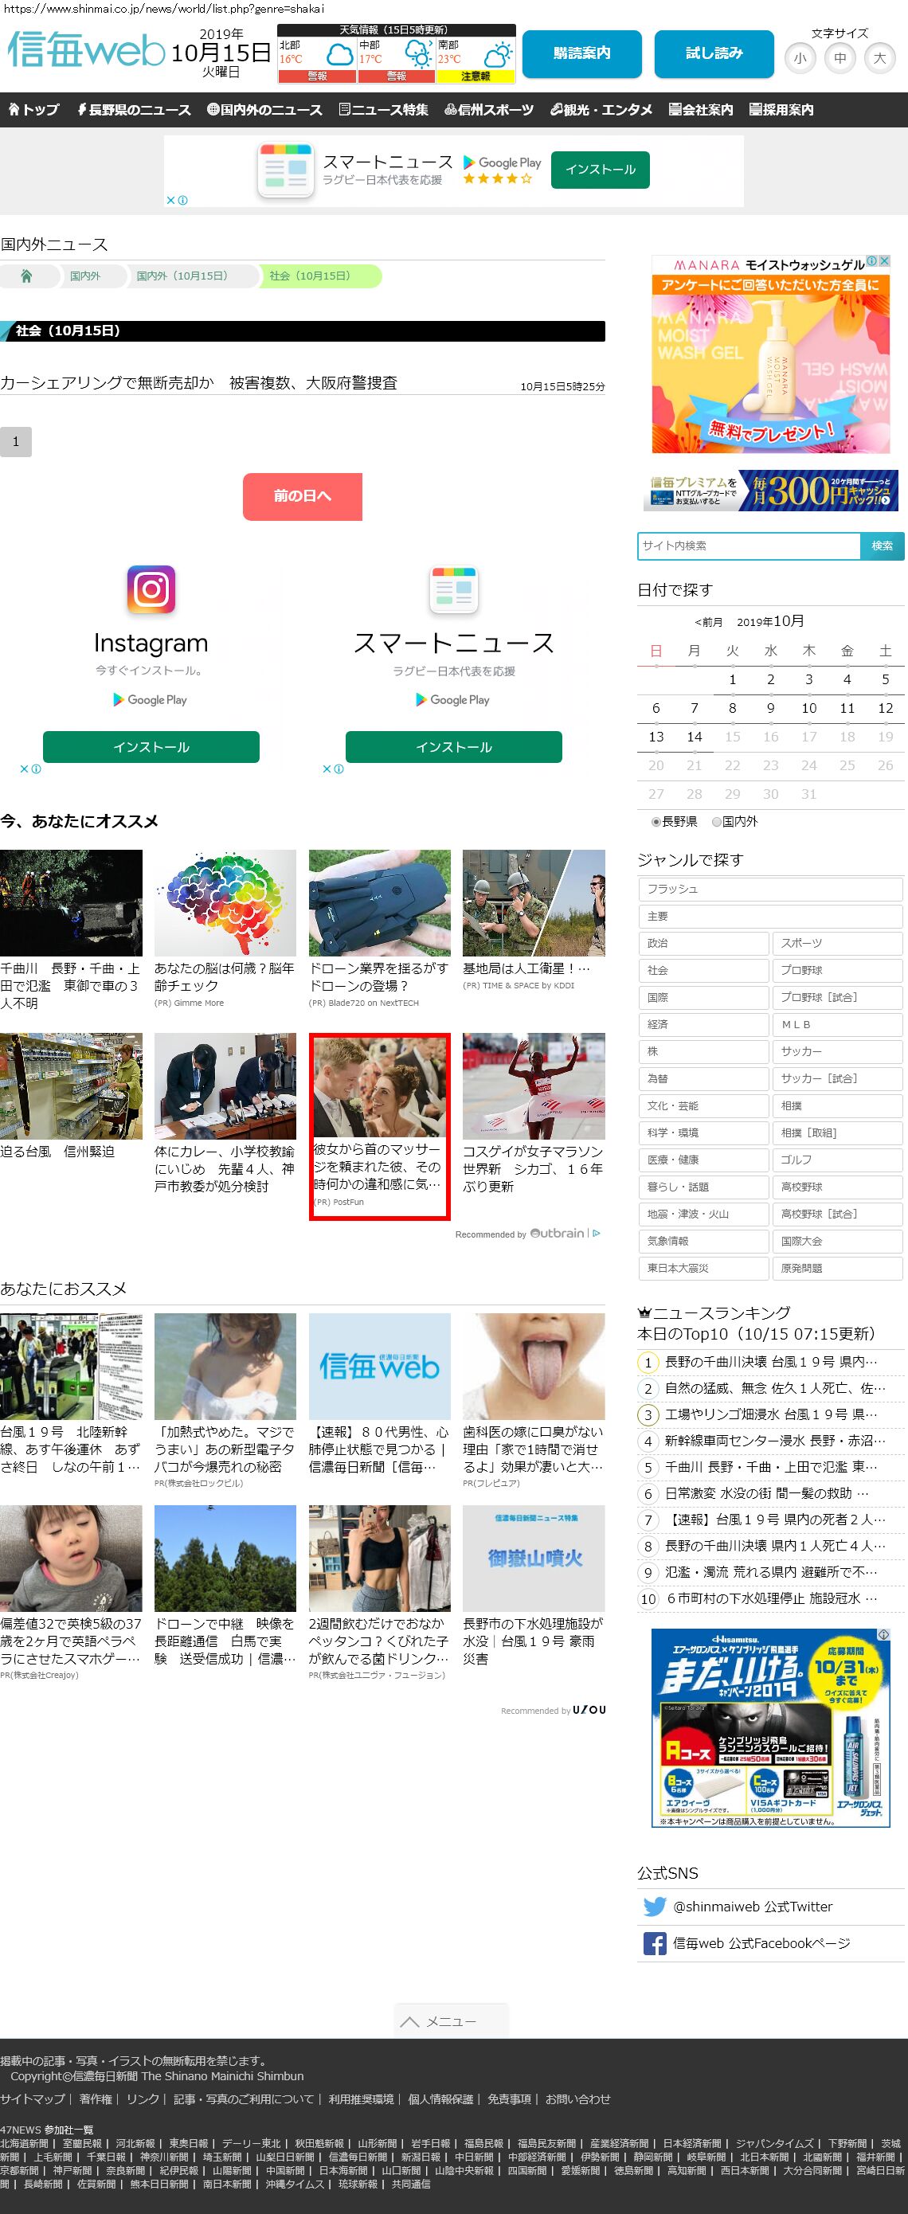Click インストール under Instagram ad
Viewport: 908px width, 2214px height.
[151, 747]
